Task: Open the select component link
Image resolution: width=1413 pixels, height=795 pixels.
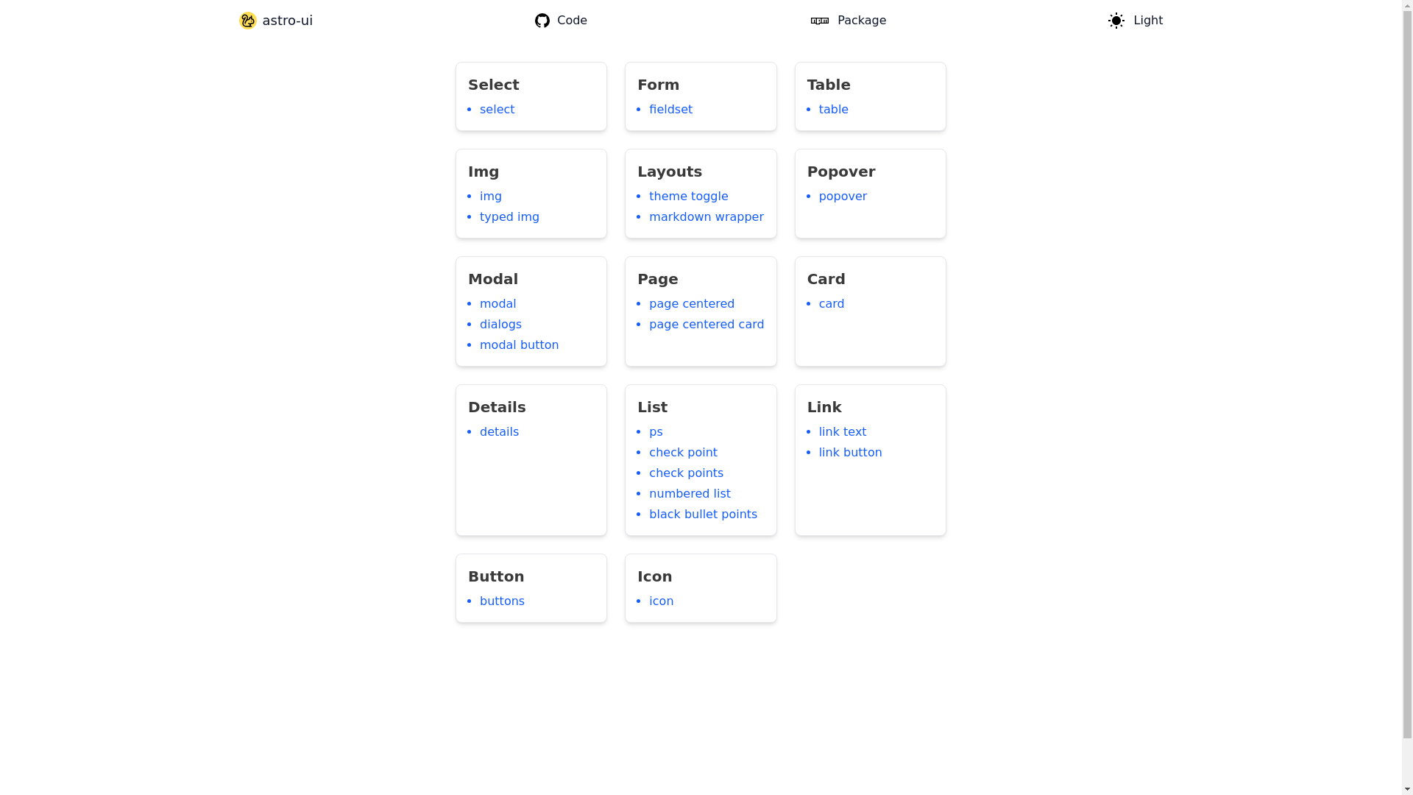Action: coord(497,110)
